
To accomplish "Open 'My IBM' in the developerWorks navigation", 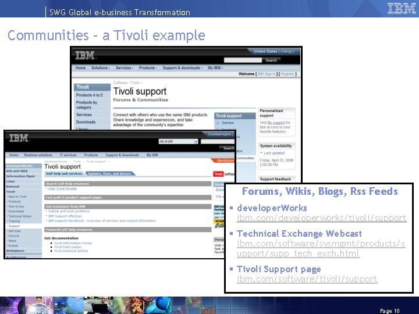I will point(152,155).
